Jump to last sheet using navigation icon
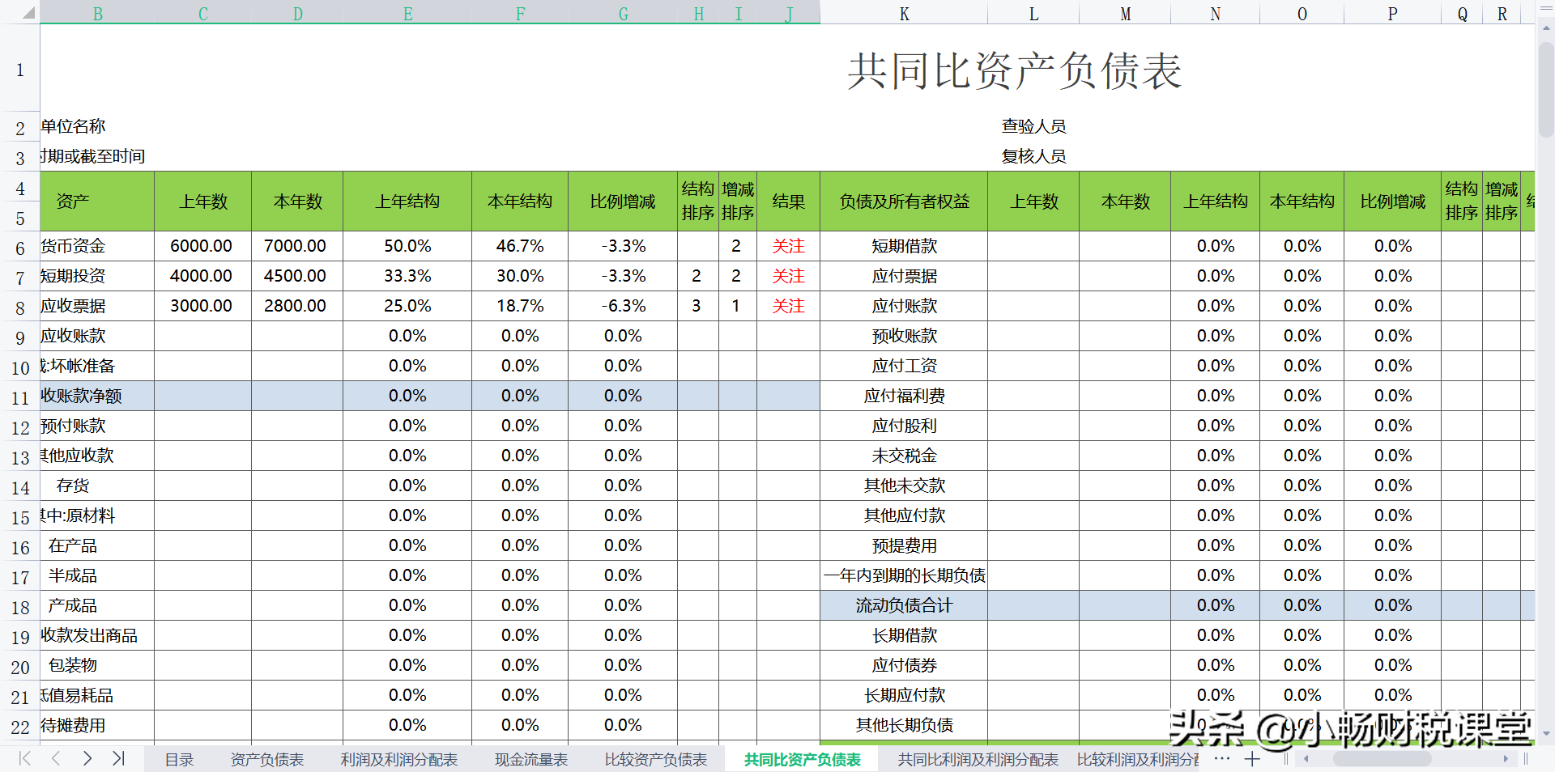The image size is (1555, 772). click(x=118, y=759)
